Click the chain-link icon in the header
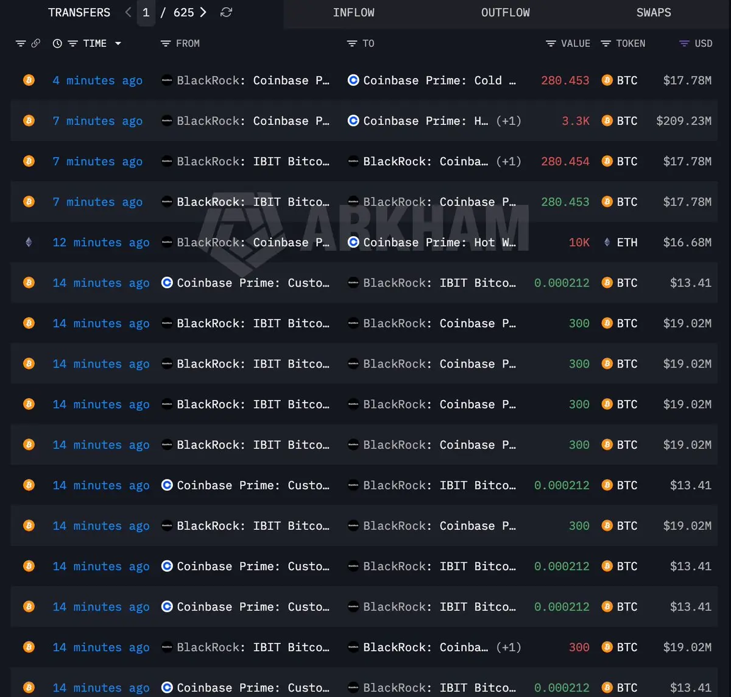Image resolution: width=731 pixels, height=697 pixels. click(x=35, y=43)
